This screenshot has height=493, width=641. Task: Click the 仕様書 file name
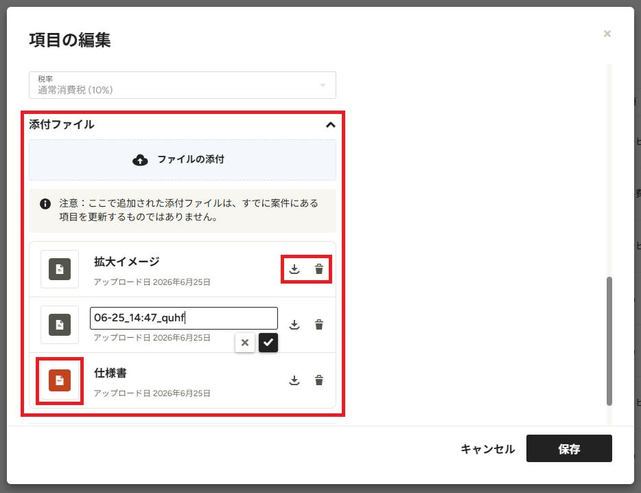110,373
